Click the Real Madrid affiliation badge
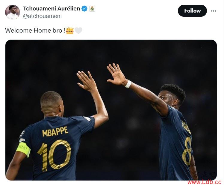The height and width of the screenshot is (185, 224). click(x=92, y=9)
